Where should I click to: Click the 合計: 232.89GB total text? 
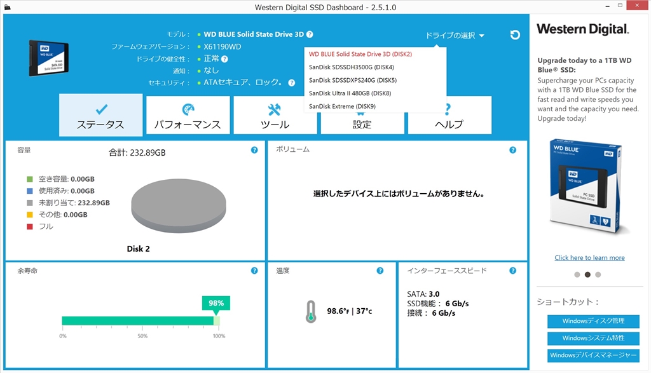[137, 153]
